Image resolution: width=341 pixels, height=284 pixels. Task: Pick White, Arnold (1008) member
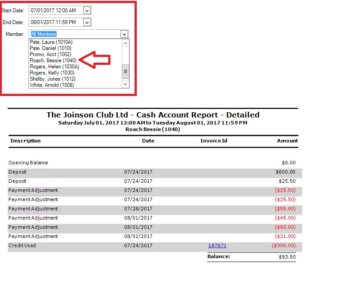[52, 85]
